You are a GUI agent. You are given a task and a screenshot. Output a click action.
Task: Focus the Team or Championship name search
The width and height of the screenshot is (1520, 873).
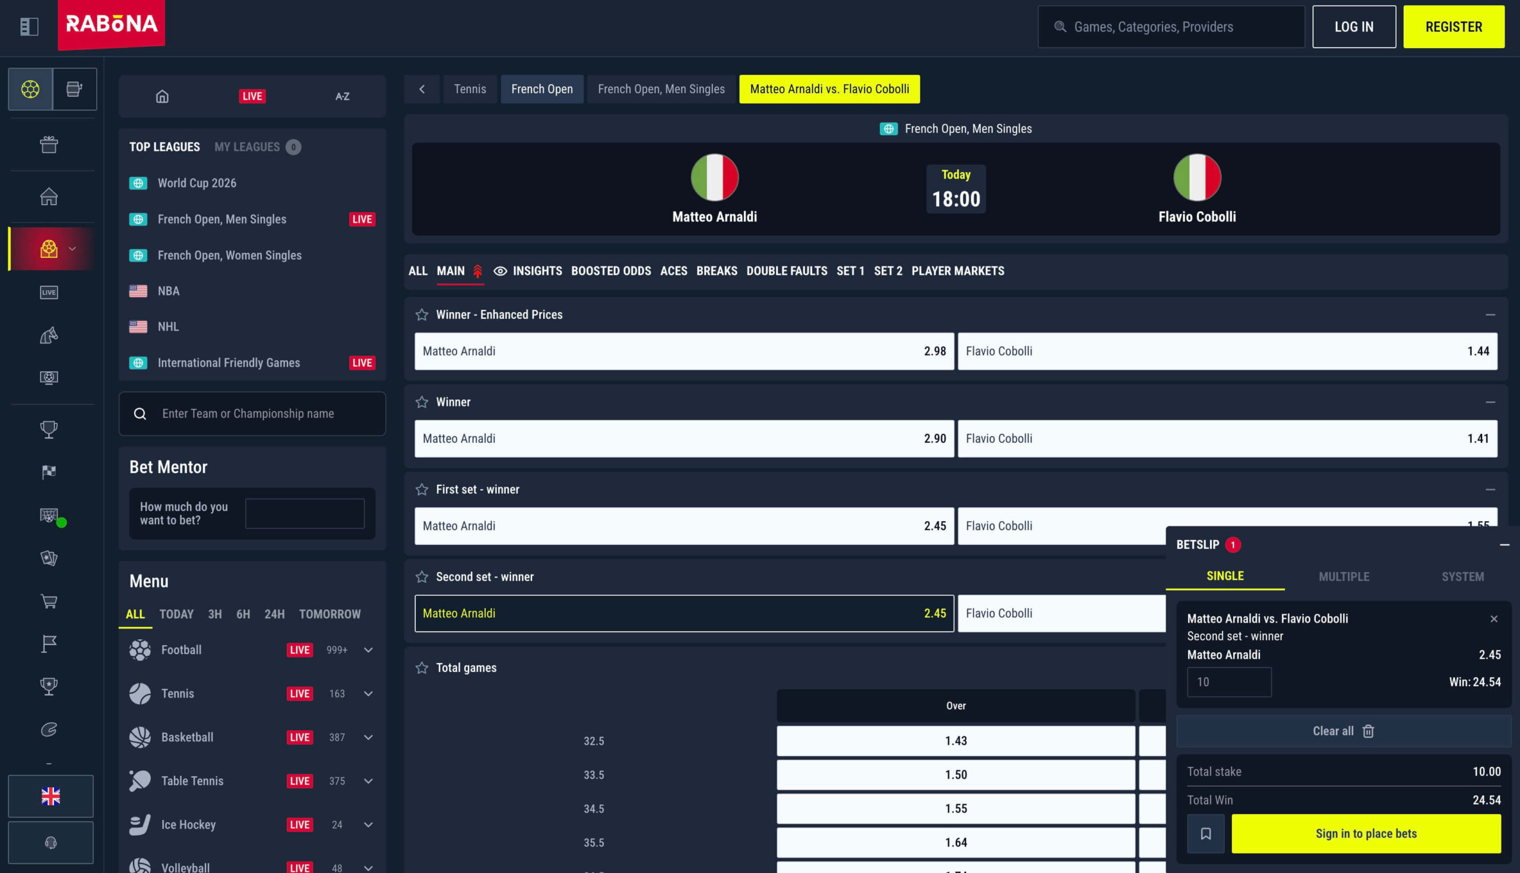click(252, 414)
